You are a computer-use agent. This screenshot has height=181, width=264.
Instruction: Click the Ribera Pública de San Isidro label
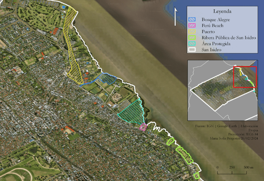(x=229, y=38)
